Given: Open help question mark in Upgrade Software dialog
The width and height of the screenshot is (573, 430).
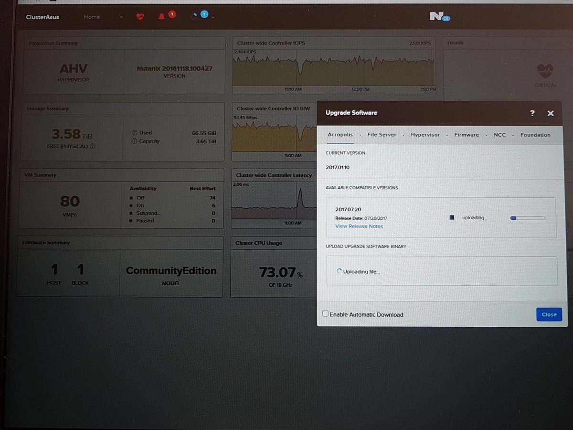Looking at the screenshot, I should click(532, 113).
